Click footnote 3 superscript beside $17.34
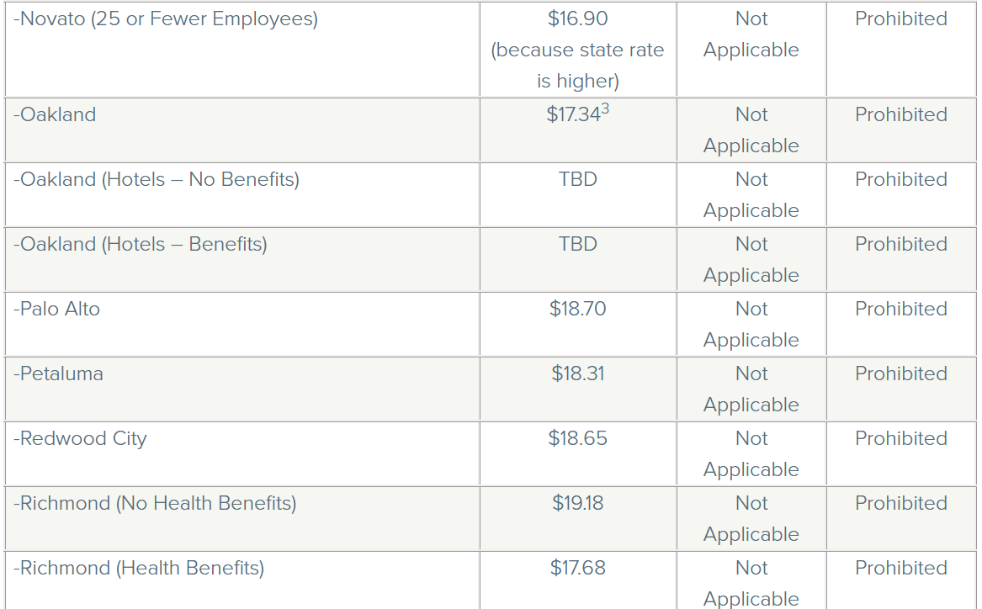982x609 pixels. pos(604,109)
